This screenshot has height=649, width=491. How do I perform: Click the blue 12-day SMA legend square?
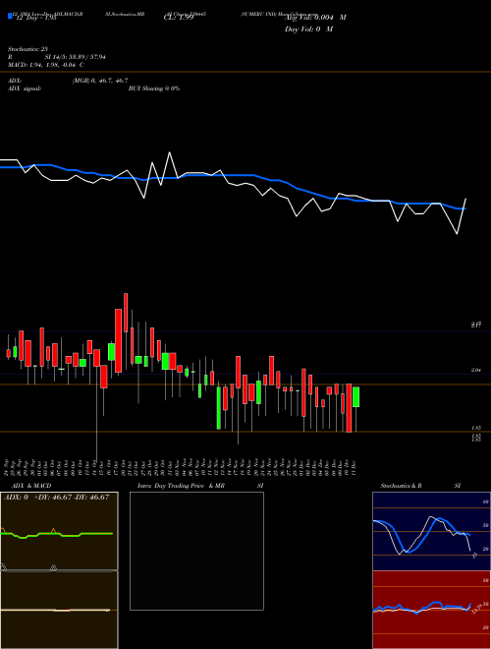[10, 16]
